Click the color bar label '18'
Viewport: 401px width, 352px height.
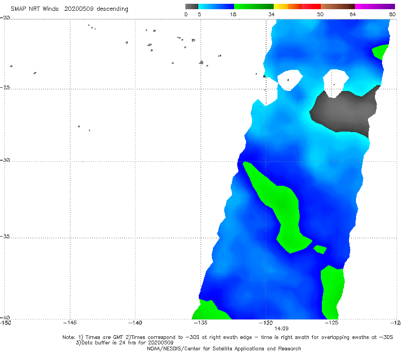tap(233, 15)
